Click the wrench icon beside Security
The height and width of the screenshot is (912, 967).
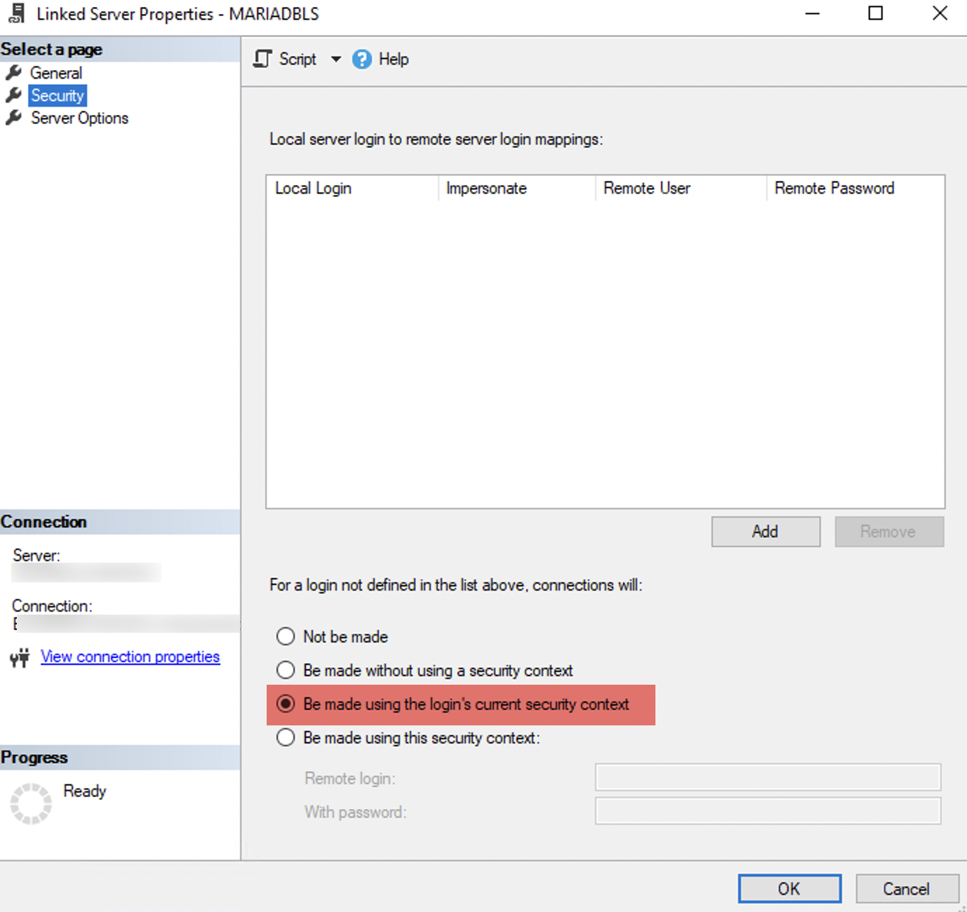click(13, 95)
